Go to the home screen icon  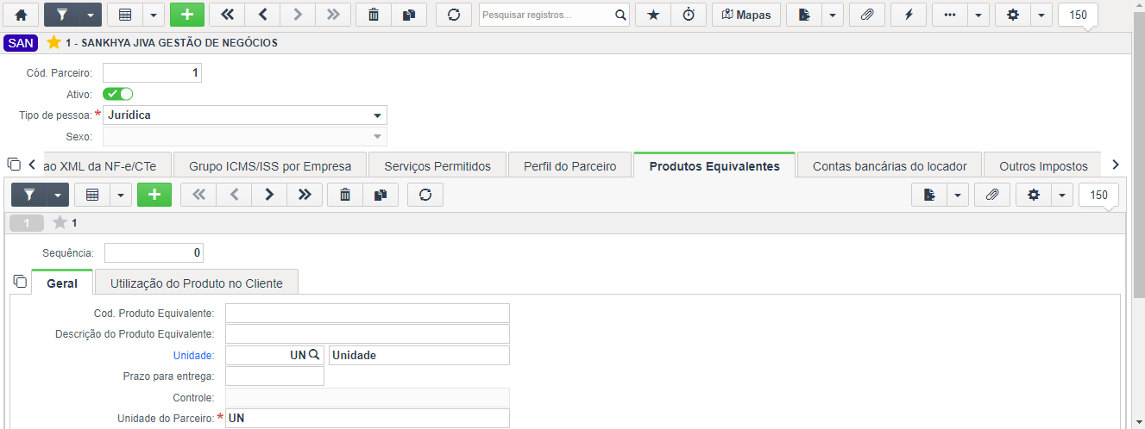pyautogui.click(x=21, y=15)
